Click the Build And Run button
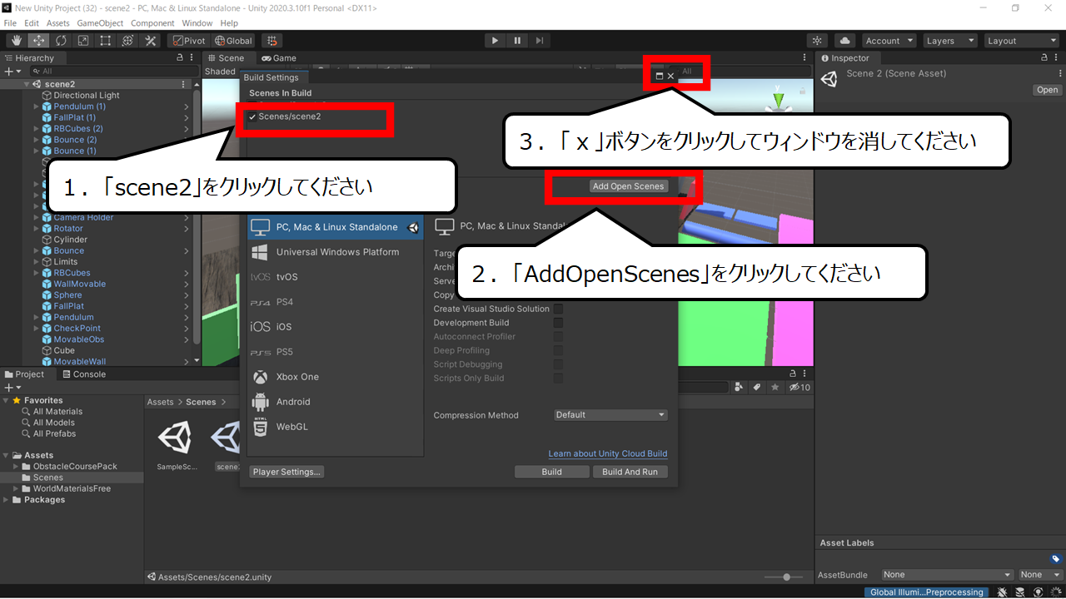This screenshot has width=1066, height=599. pos(630,472)
